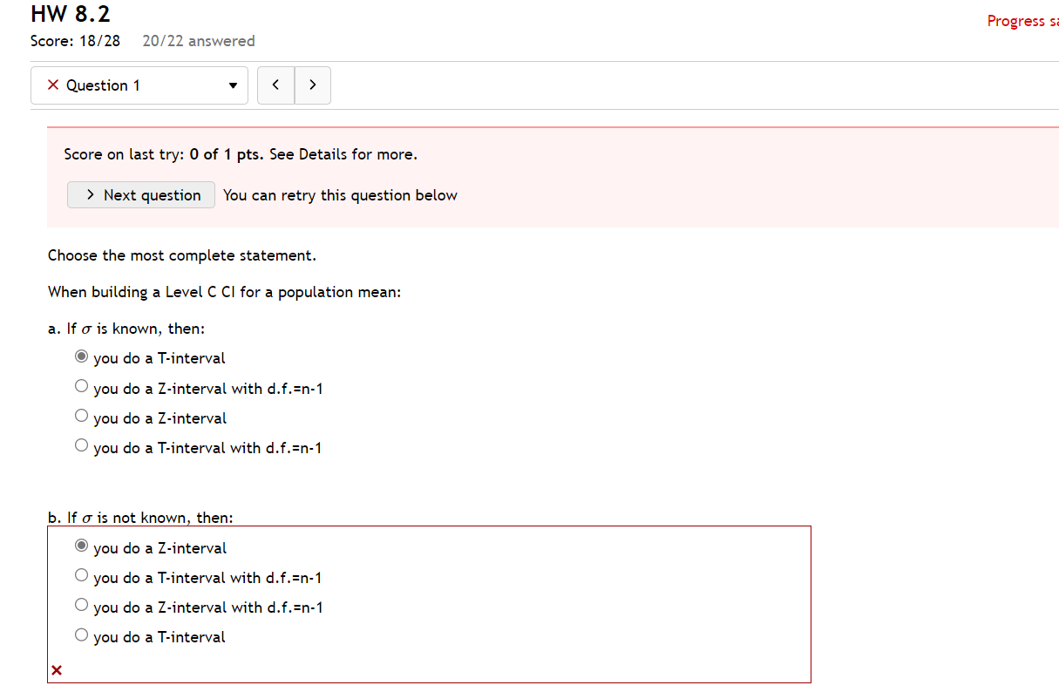Select 'you do a Z-interval with d.f.=n-1' in part a
Image resolution: width=1059 pixels, height=699 pixels.
coord(81,385)
